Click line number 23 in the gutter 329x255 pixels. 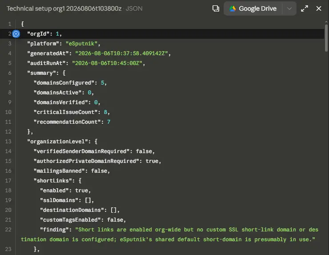click(8, 249)
